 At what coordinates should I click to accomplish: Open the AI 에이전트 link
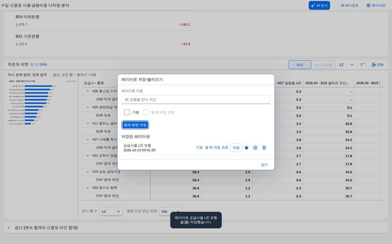click(x=349, y=5)
